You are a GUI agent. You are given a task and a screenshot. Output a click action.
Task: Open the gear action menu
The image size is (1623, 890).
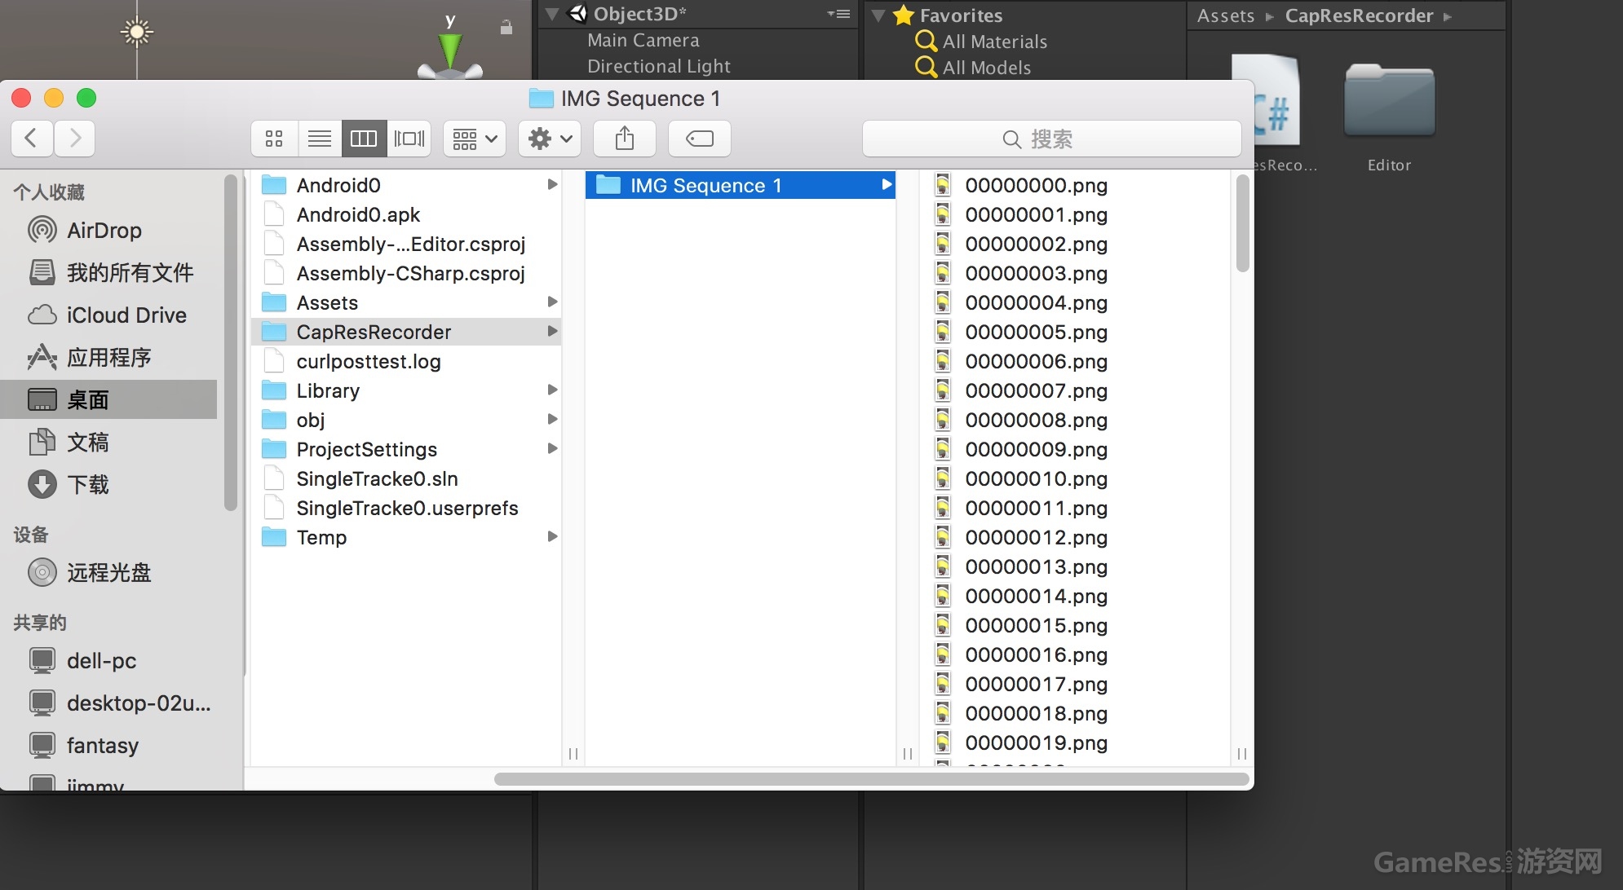pyautogui.click(x=550, y=139)
